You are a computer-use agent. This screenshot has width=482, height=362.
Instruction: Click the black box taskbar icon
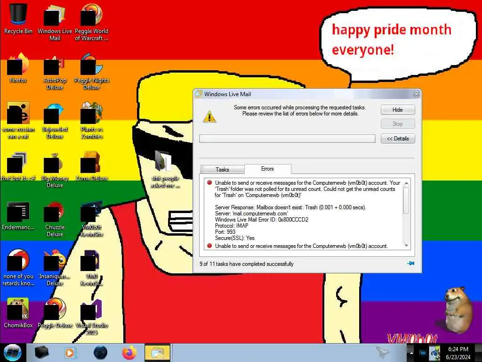pyautogui.click(x=42, y=353)
